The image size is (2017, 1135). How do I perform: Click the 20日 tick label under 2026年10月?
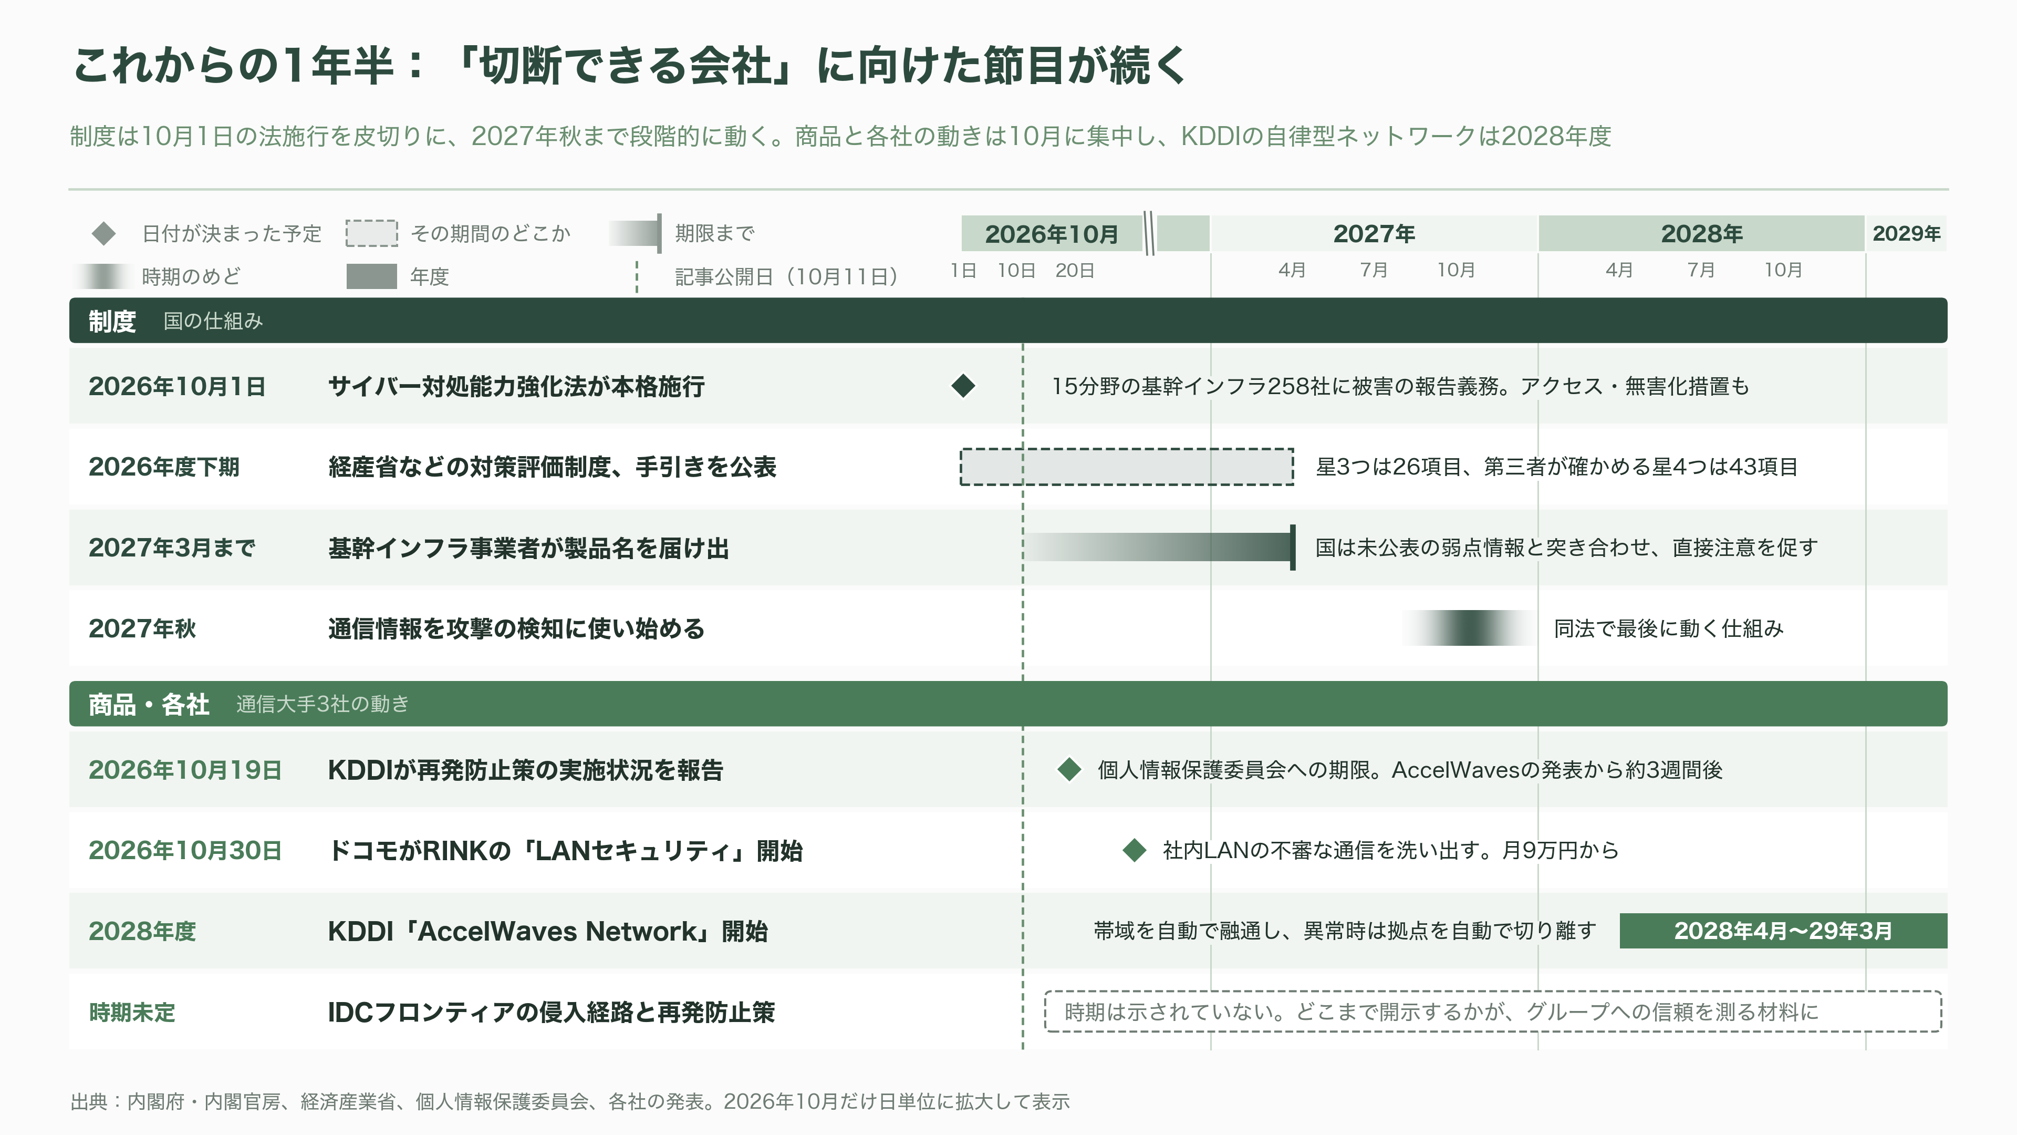1074,270
